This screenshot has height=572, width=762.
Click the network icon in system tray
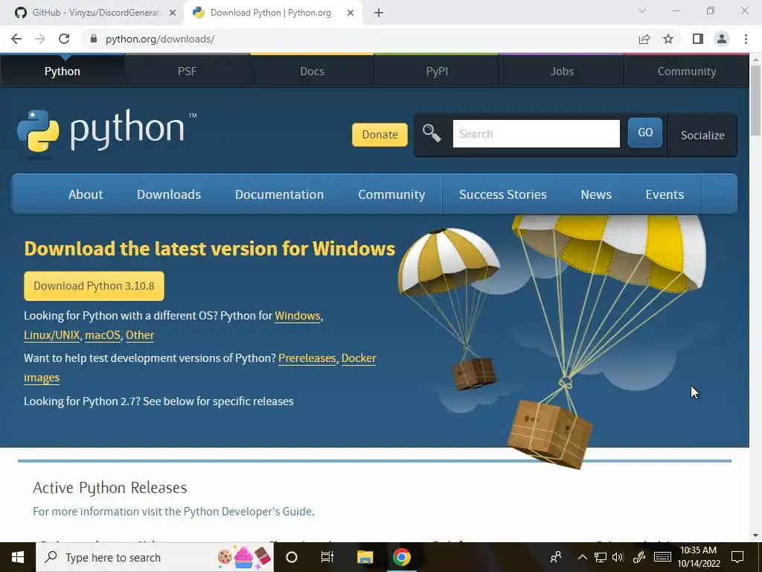point(601,557)
